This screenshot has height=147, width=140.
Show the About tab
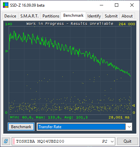point(127,16)
